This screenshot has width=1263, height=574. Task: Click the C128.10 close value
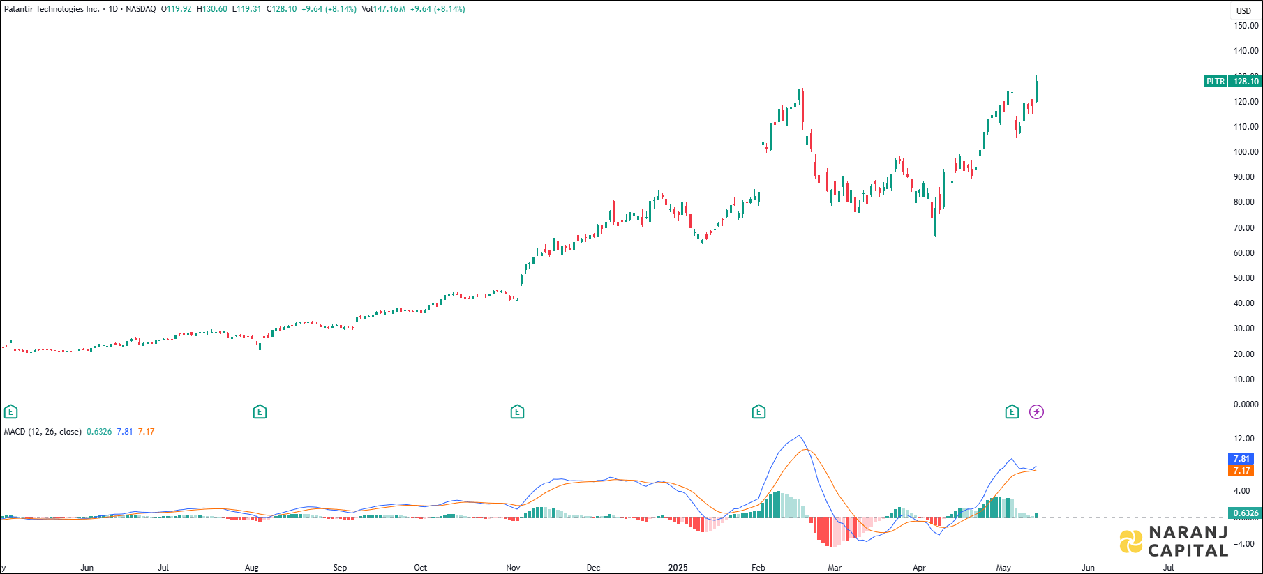click(281, 9)
